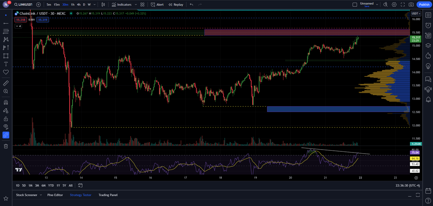Start bar Replay mode
The height and width of the screenshot is (206, 433).
point(176,5)
